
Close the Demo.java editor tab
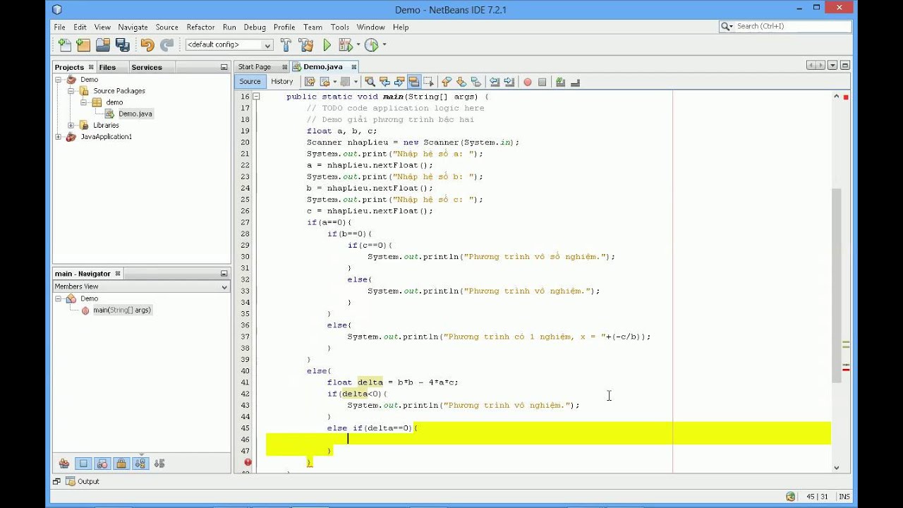pyautogui.click(x=353, y=67)
